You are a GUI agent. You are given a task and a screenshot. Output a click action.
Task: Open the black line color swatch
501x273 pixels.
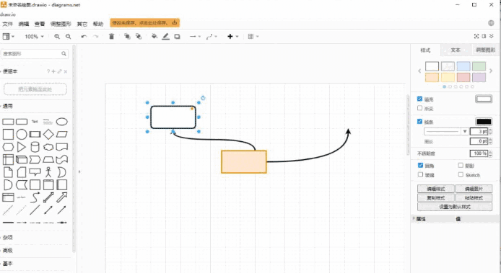pos(484,122)
